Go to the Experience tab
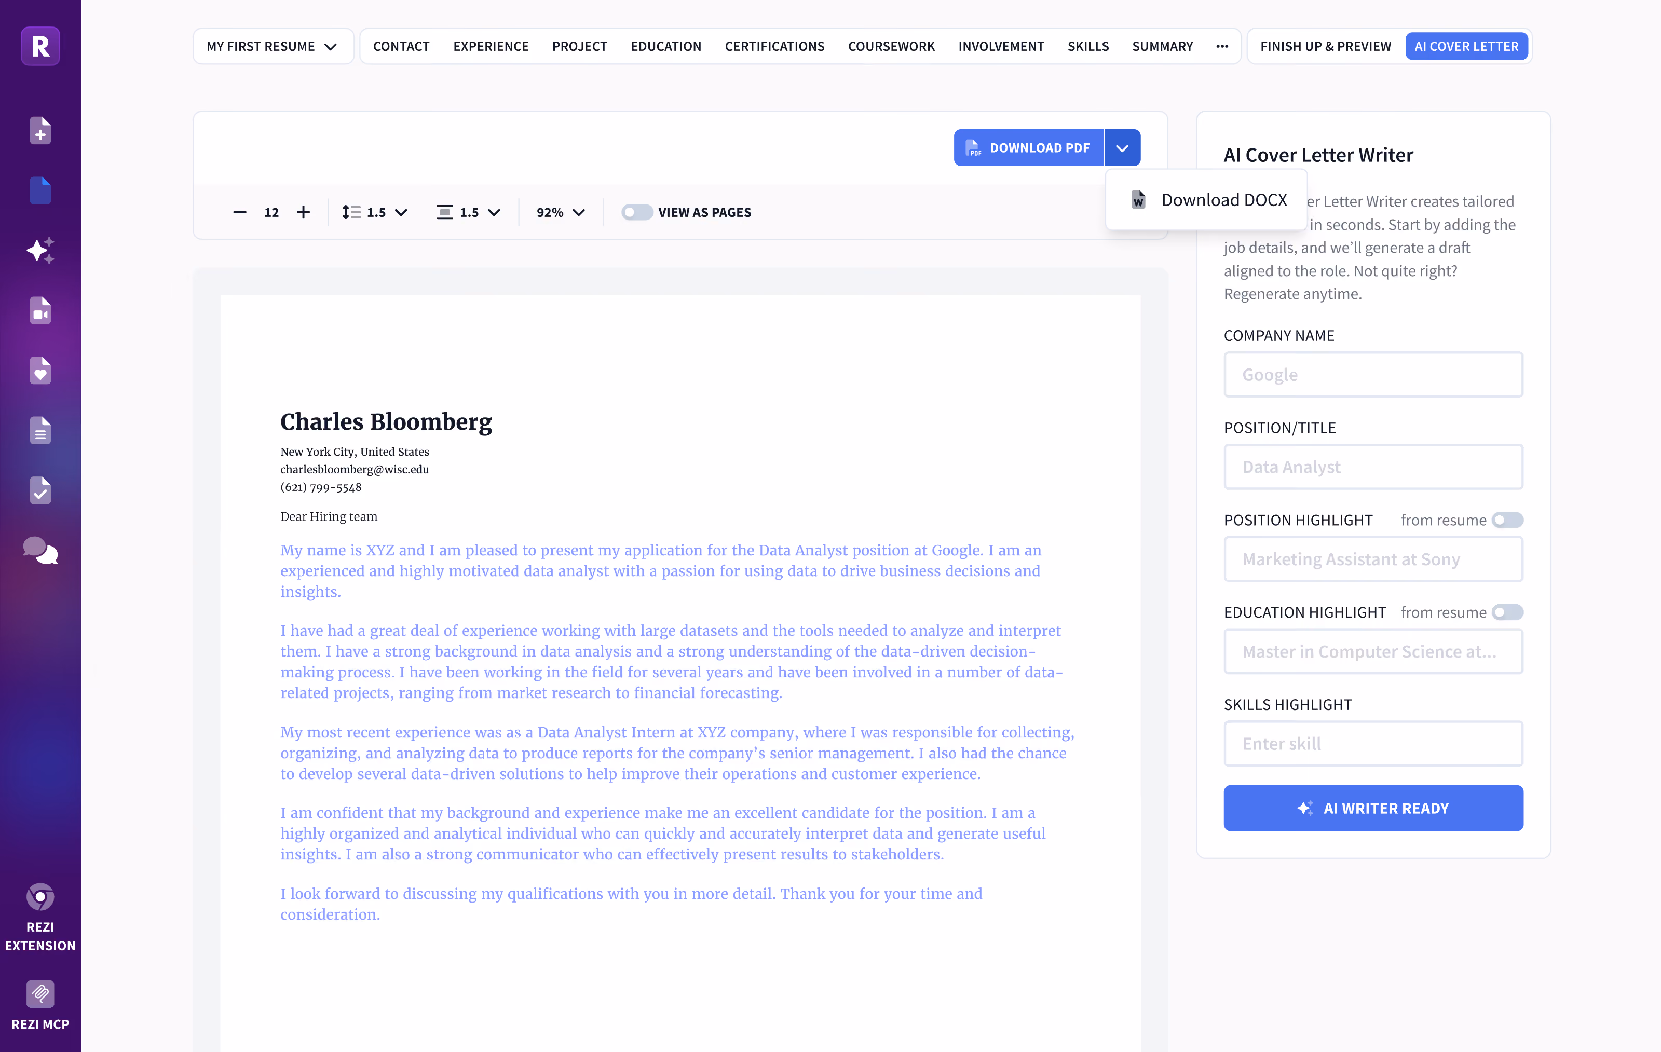 coord(491,46)
